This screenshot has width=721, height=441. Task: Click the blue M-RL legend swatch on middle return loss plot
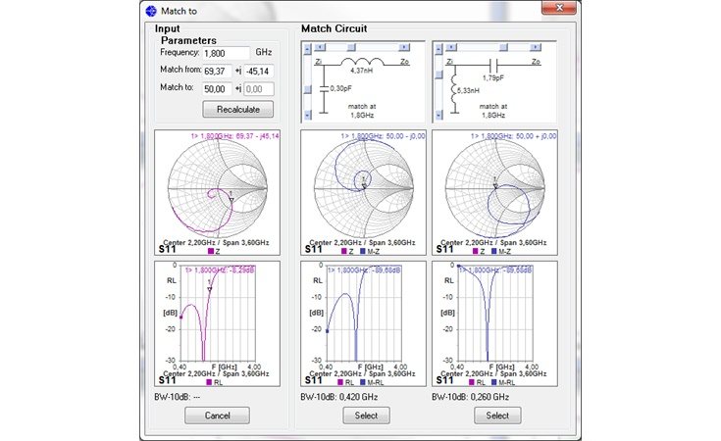363,382
